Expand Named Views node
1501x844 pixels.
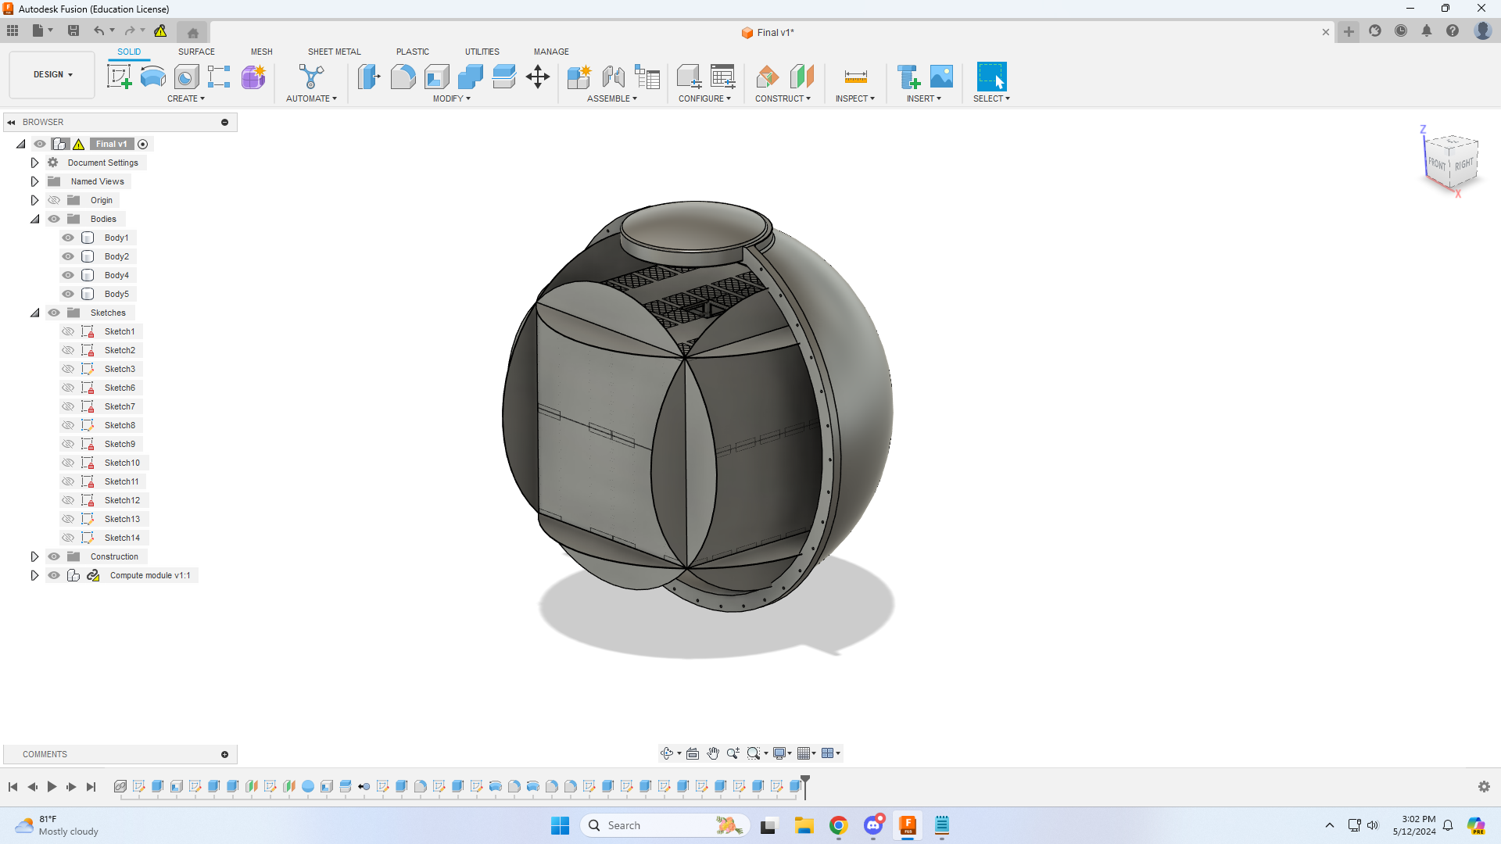[34, 181]
